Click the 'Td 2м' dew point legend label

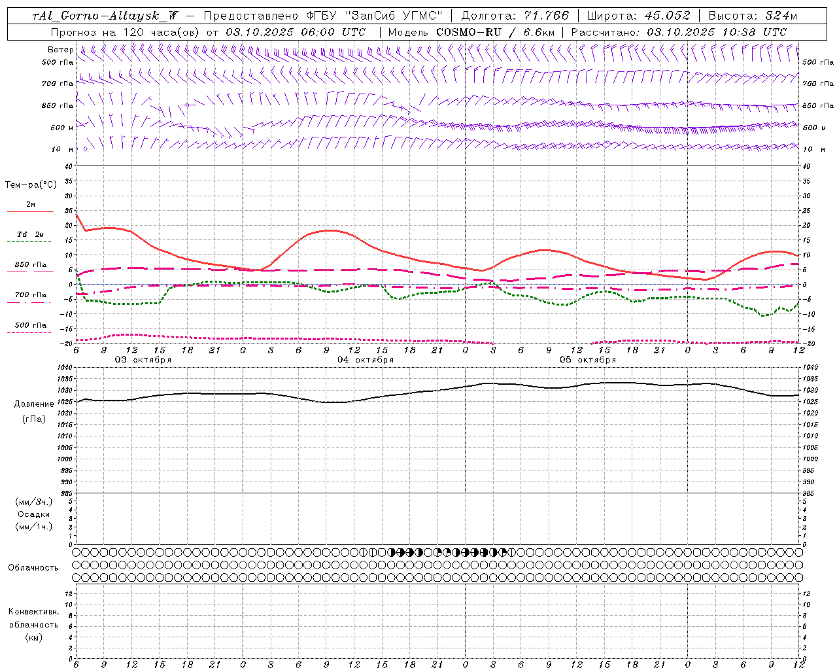click(30, 234)
